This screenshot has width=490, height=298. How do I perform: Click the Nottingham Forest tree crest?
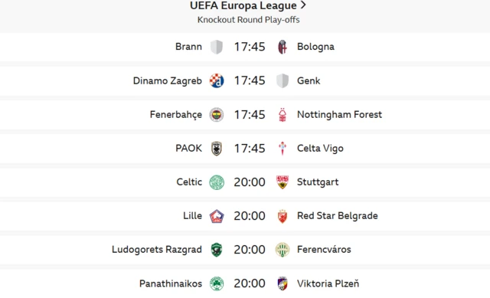click(283, 114)
